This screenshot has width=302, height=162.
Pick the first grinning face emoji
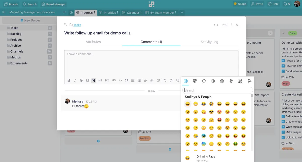187,104
